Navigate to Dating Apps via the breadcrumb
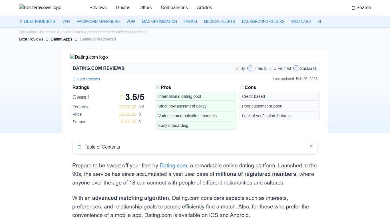 point(61,39)
